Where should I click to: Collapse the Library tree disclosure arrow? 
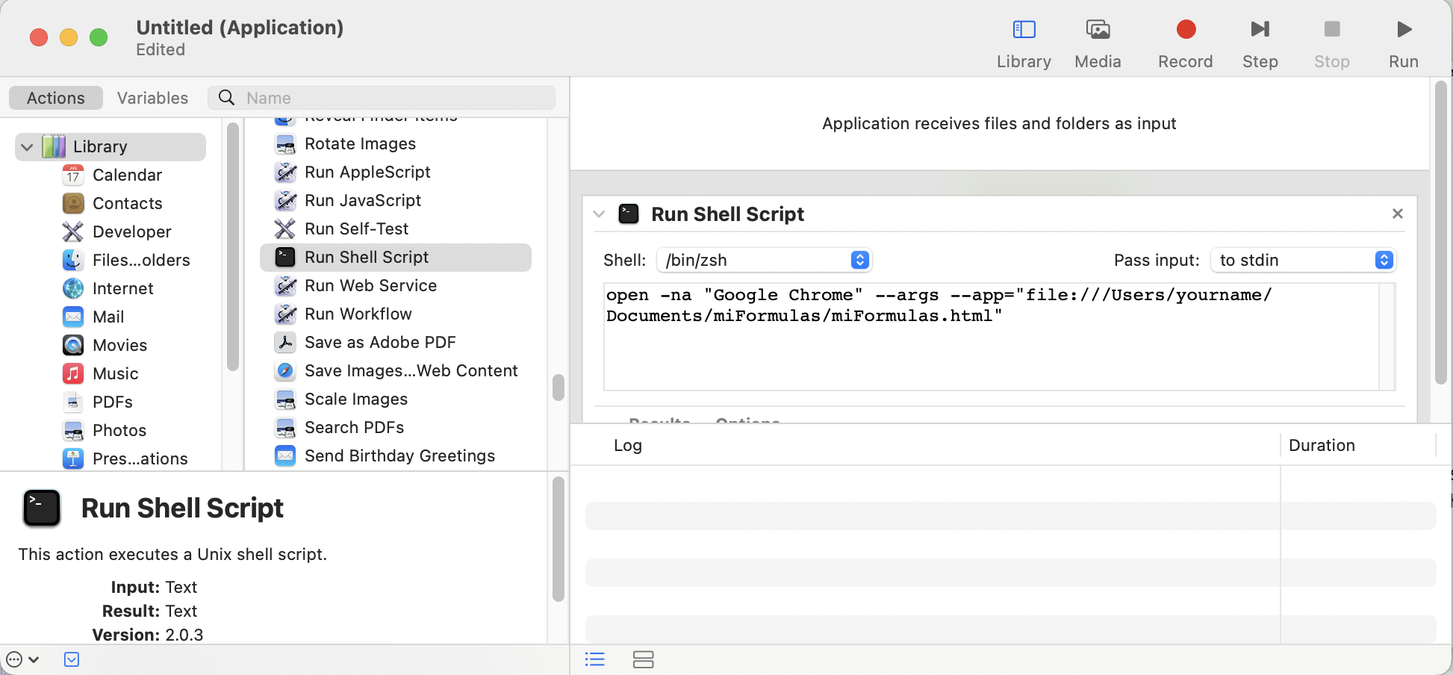click(x=27, y=147)
